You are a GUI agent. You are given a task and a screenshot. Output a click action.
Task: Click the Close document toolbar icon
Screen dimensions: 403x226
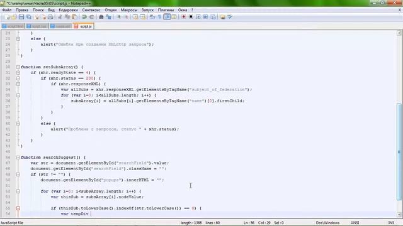(x=37, y=17)
